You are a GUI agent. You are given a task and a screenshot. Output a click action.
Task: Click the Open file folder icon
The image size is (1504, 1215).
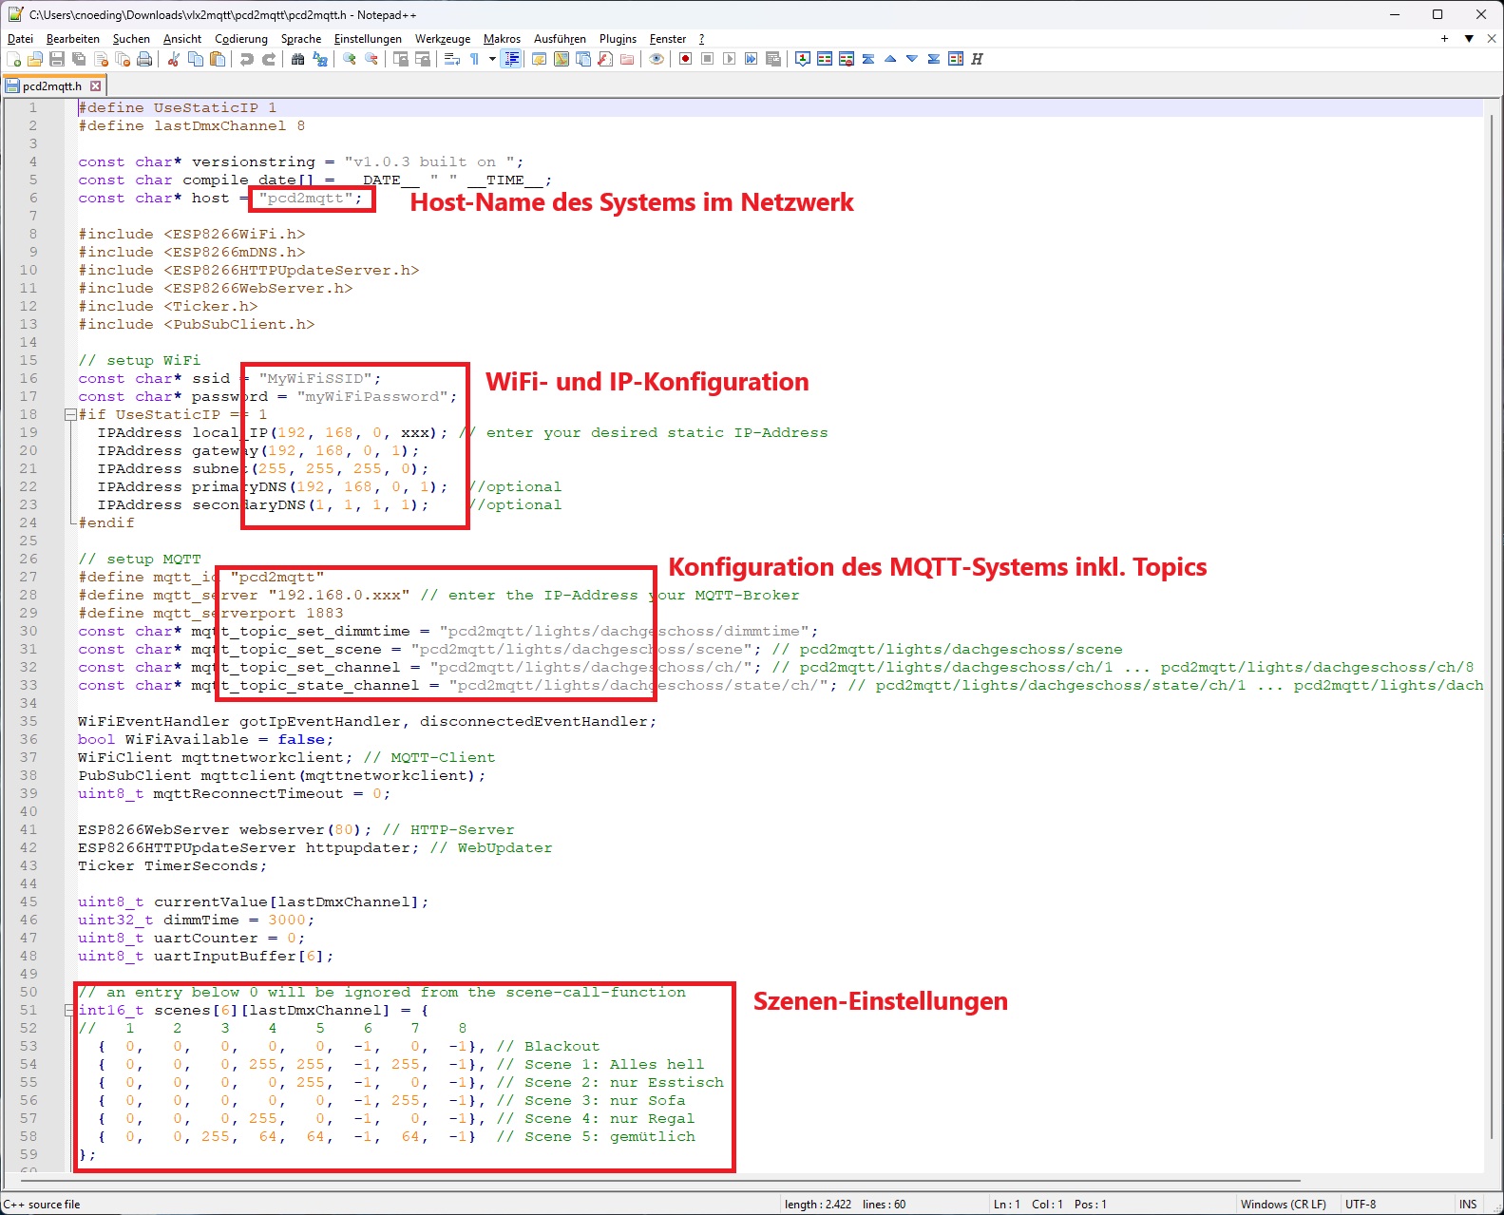tap(35, 59)
